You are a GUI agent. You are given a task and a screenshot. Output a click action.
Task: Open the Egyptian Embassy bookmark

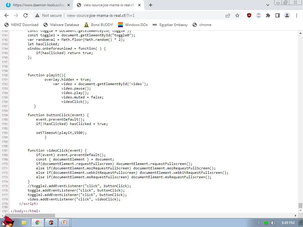coord(170,25)
